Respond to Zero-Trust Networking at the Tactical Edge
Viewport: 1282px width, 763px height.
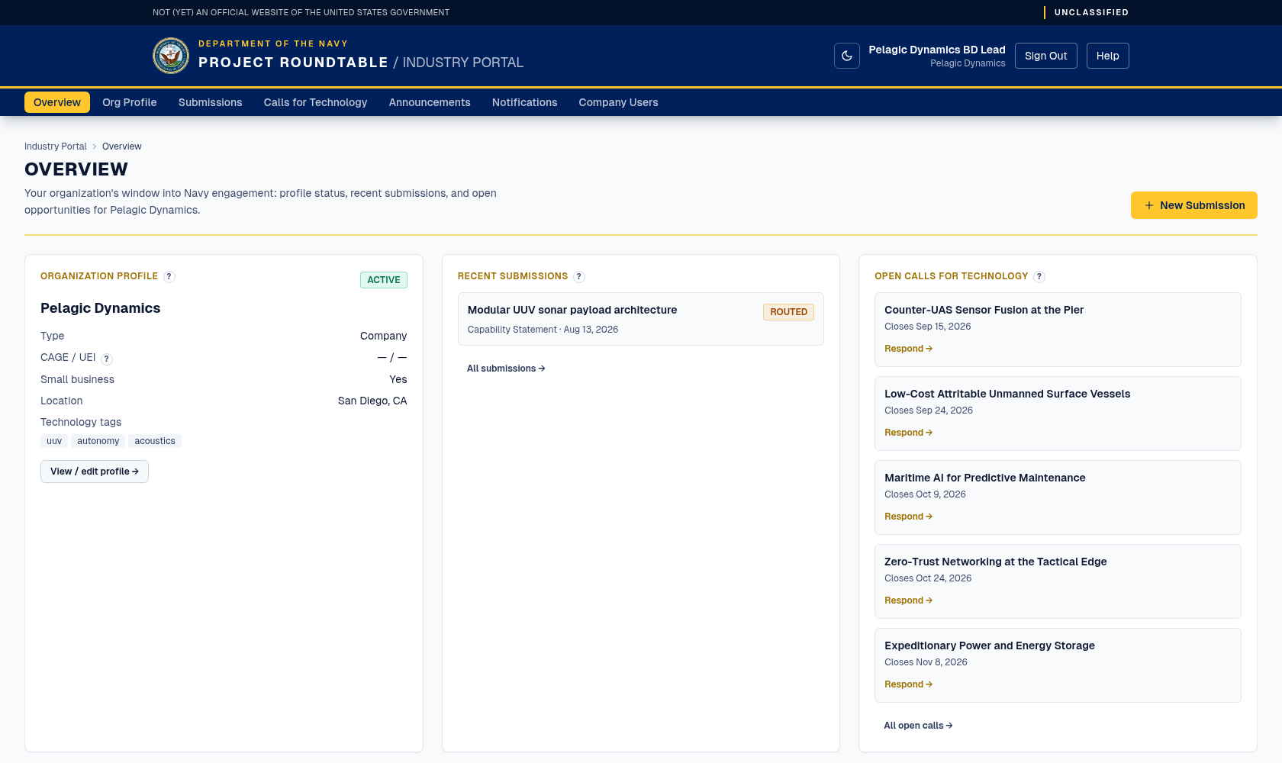tap(908, 600)
